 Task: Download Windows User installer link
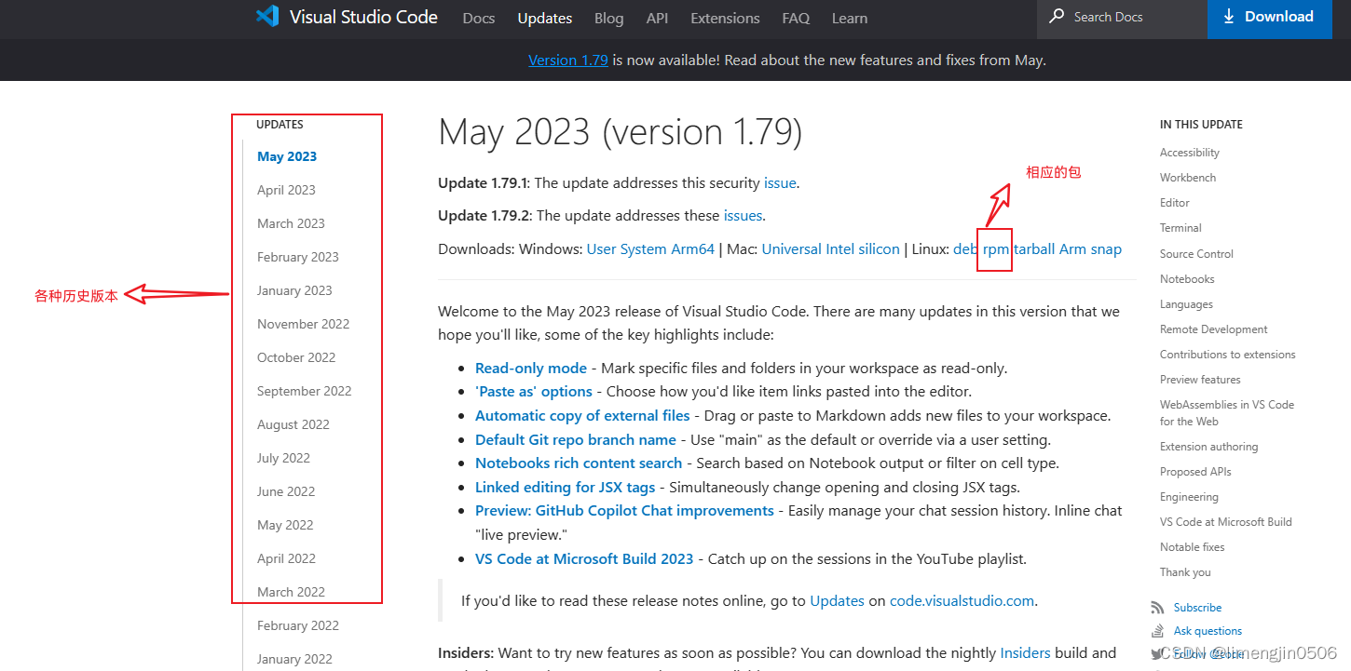point(602,248)
